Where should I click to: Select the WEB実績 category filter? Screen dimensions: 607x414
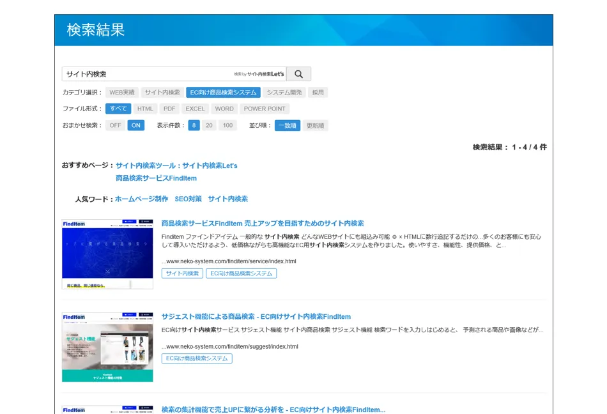pos(122,93)
